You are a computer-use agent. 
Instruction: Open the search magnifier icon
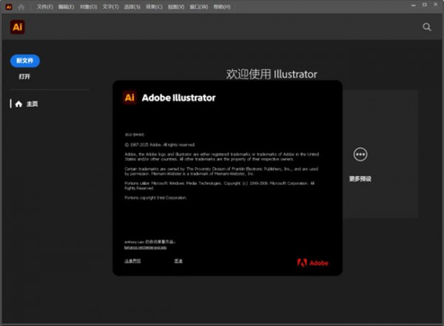pyautogui.click(x=427, y=27)
